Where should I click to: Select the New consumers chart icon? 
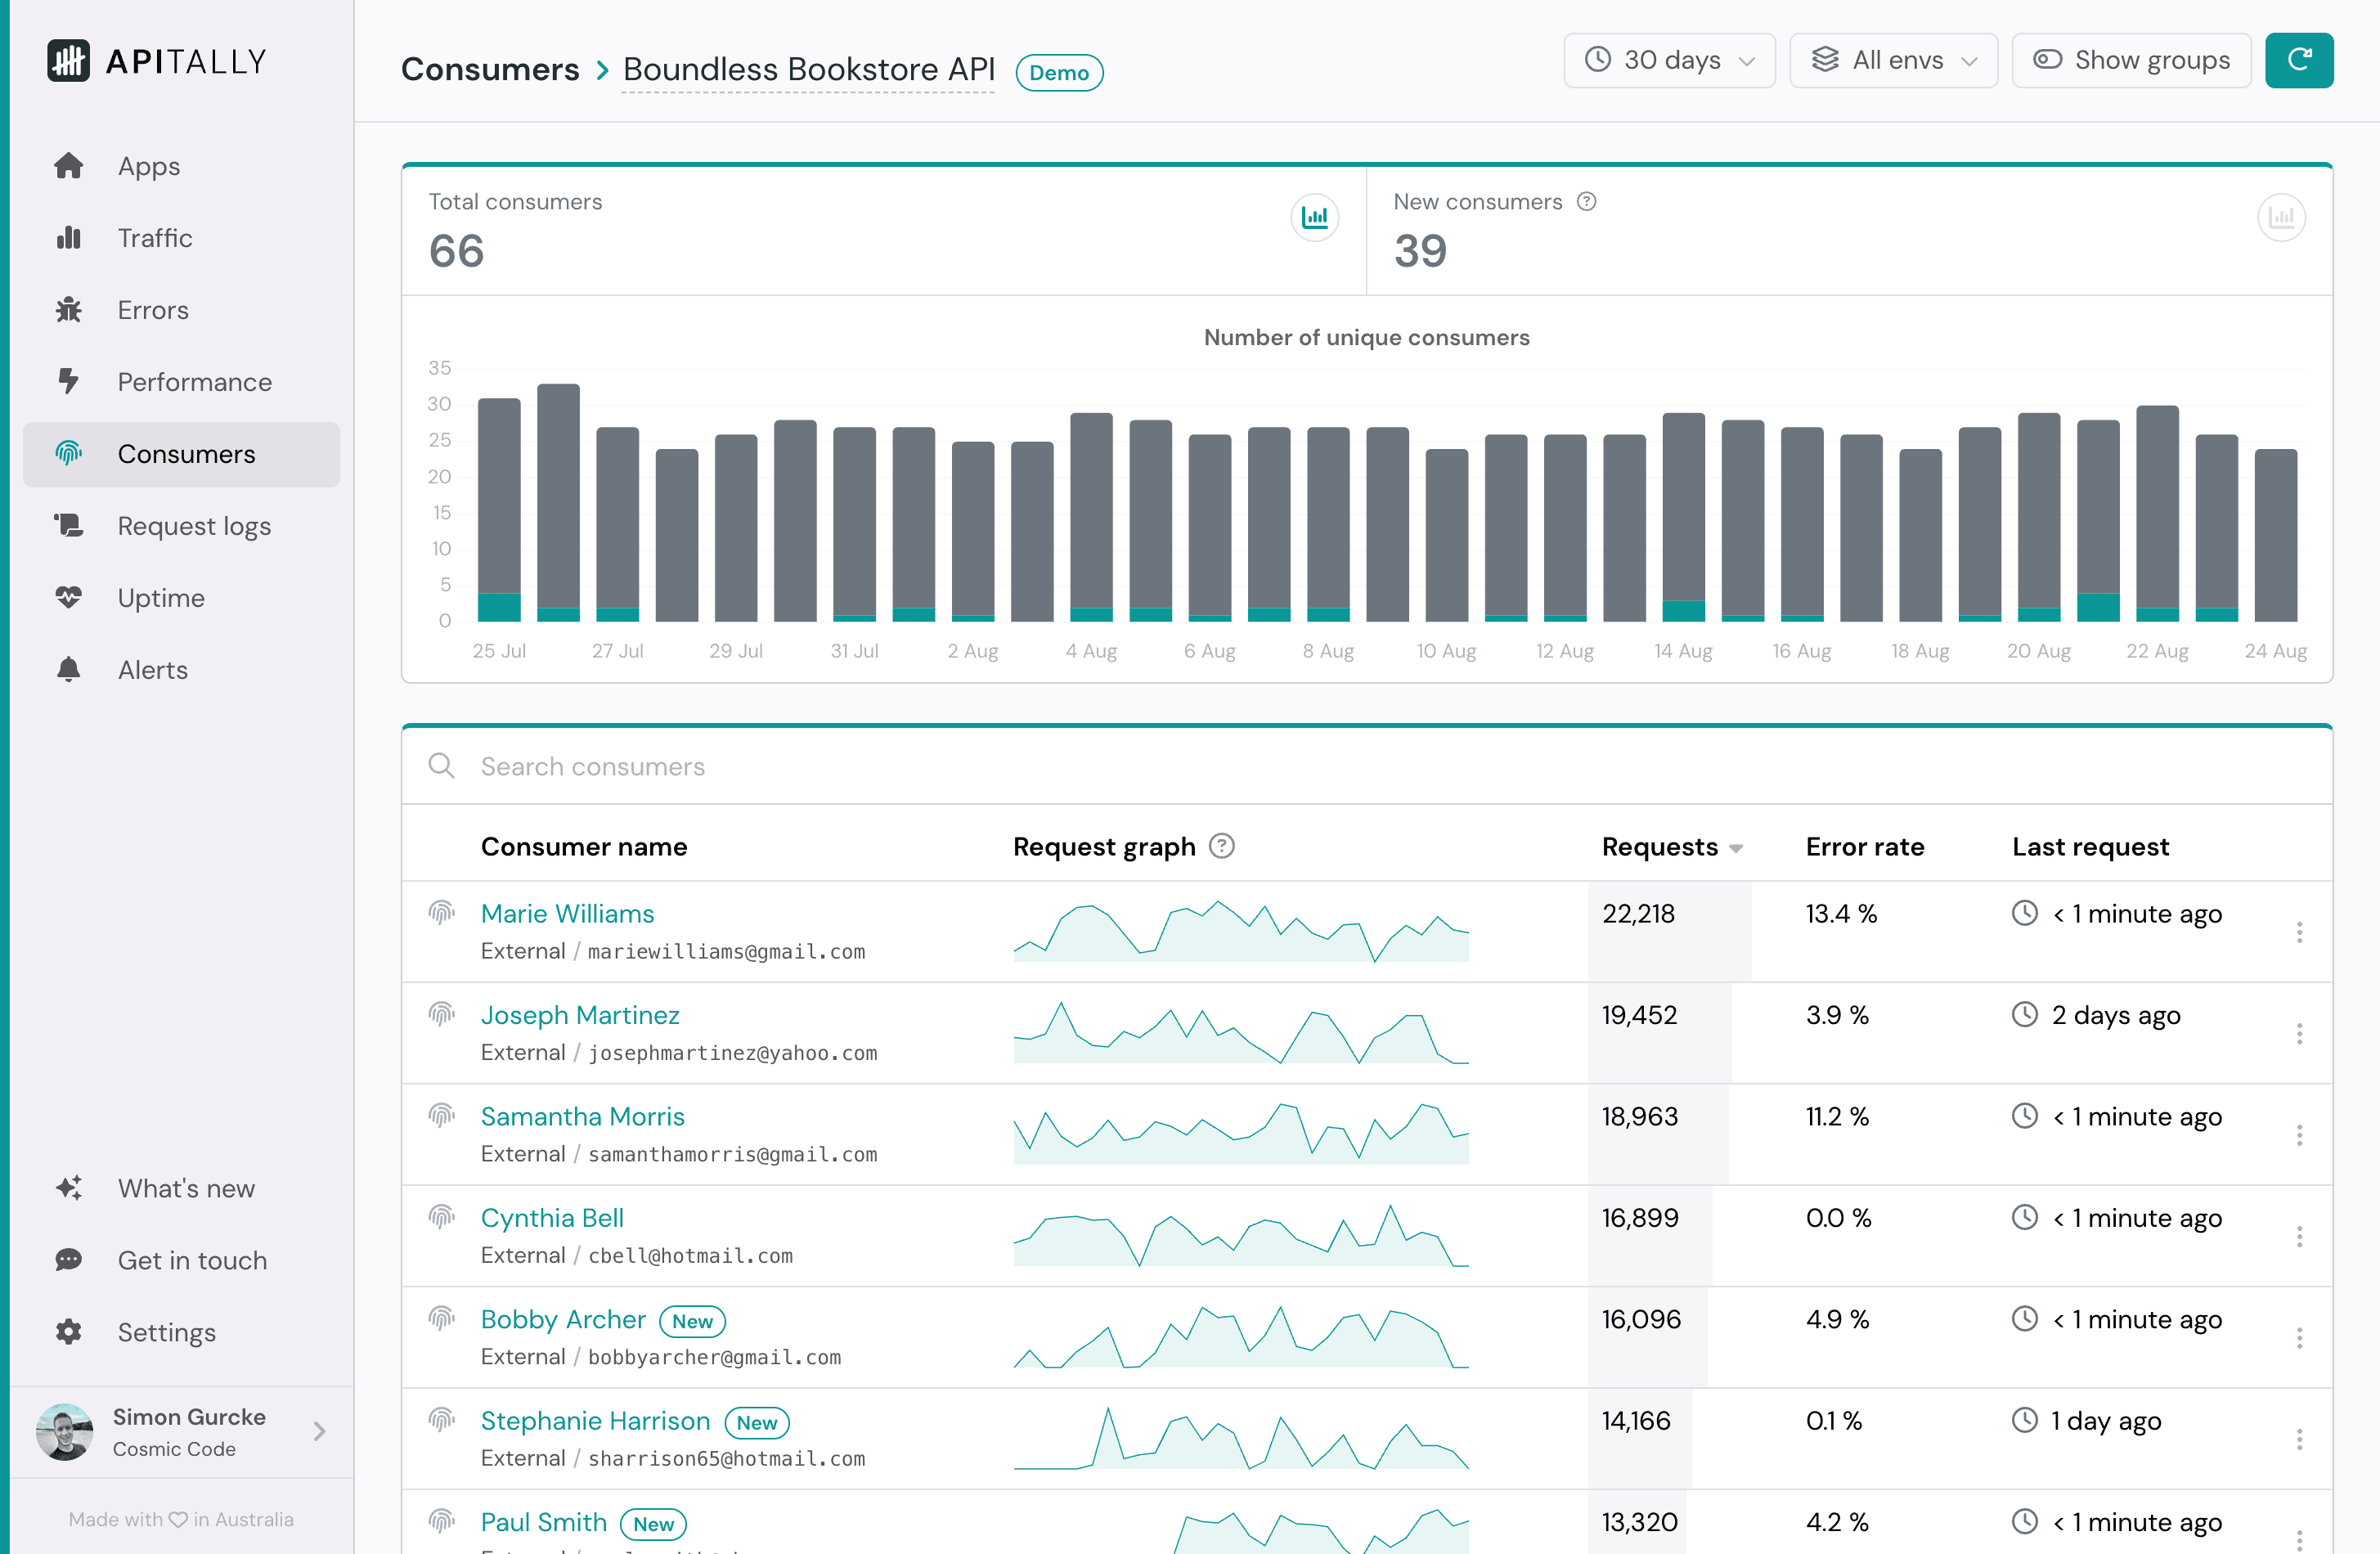click(x=2281, y=217)
